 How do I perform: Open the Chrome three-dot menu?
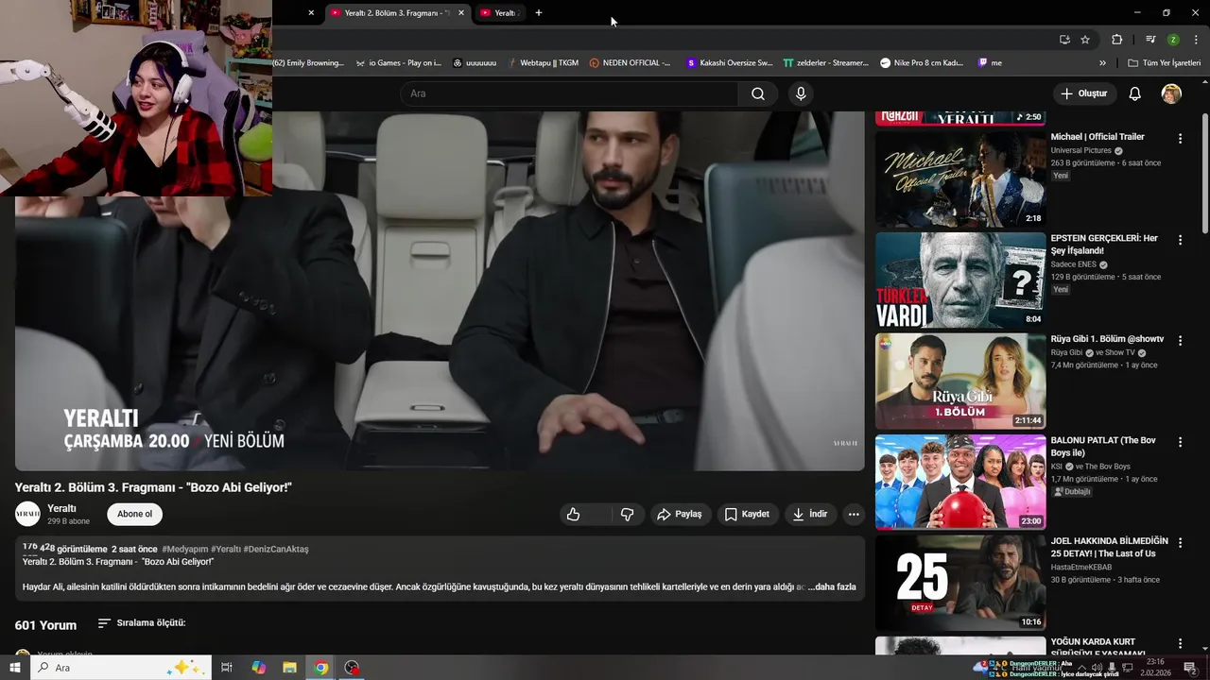1196,40
